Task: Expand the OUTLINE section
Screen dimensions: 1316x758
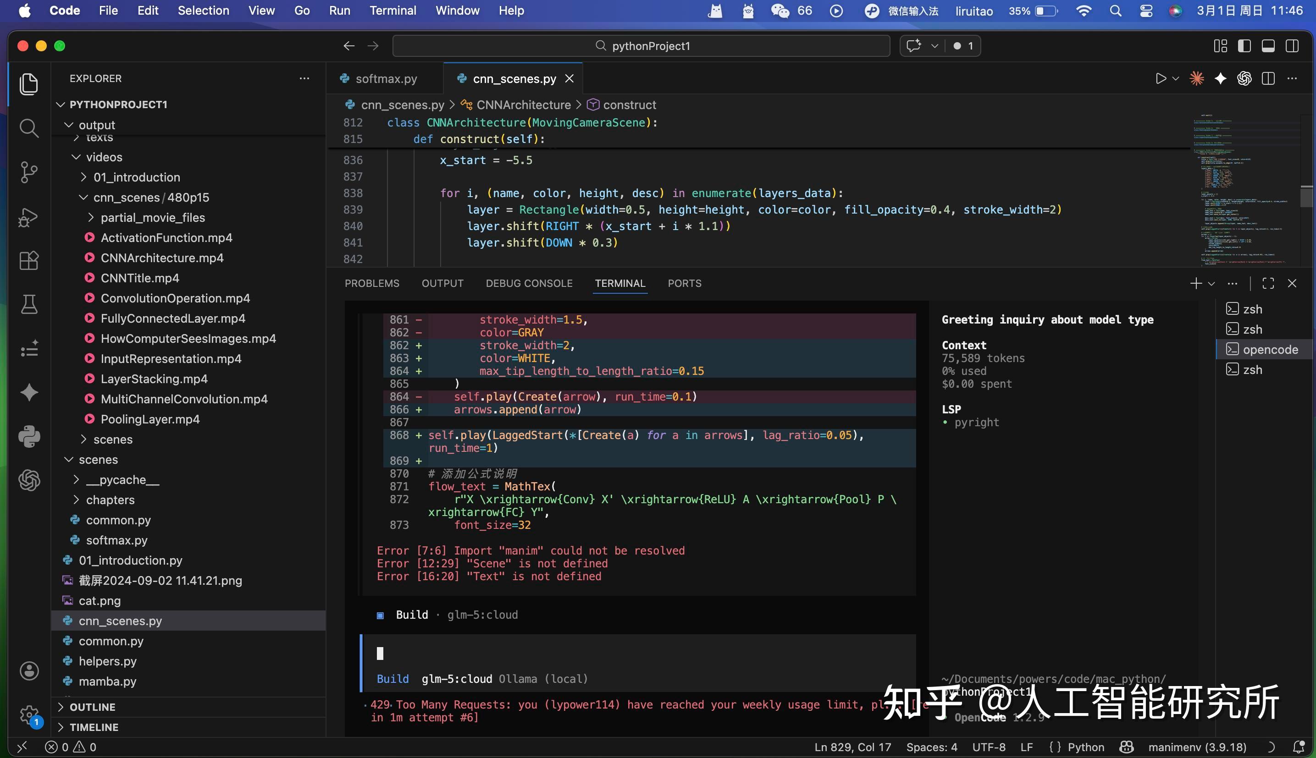Action: pos(93,707)
